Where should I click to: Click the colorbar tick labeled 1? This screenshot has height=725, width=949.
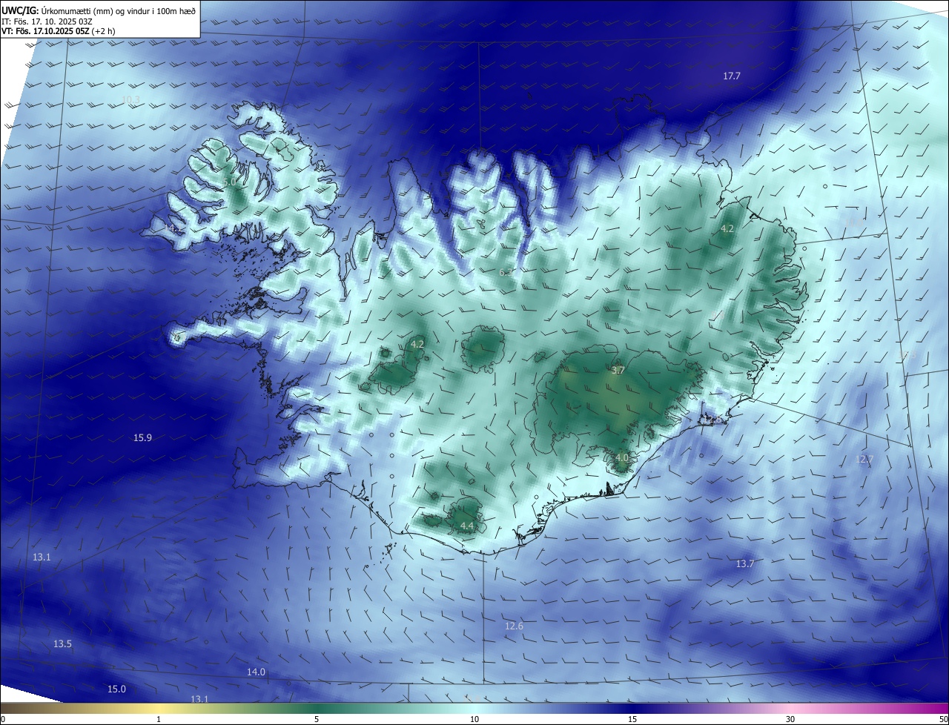click(159, 719)
